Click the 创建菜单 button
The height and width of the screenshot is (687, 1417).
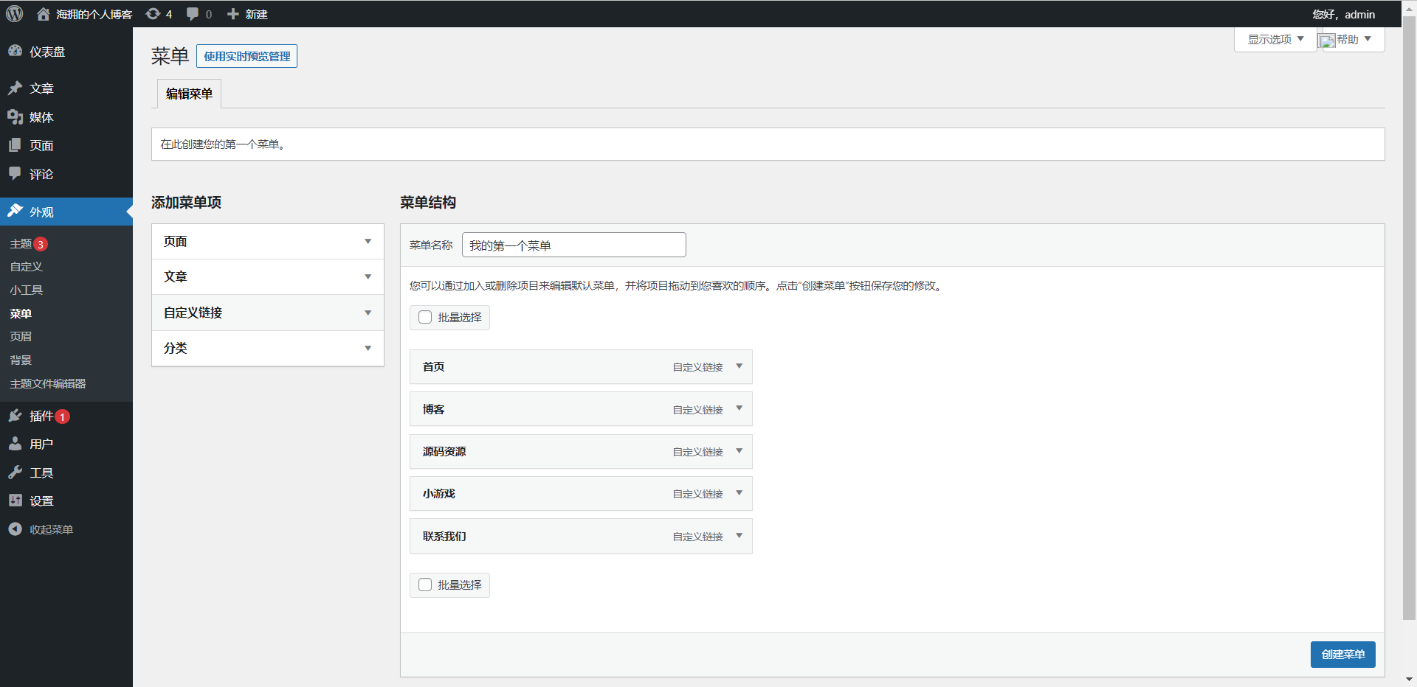(1342, 655)
